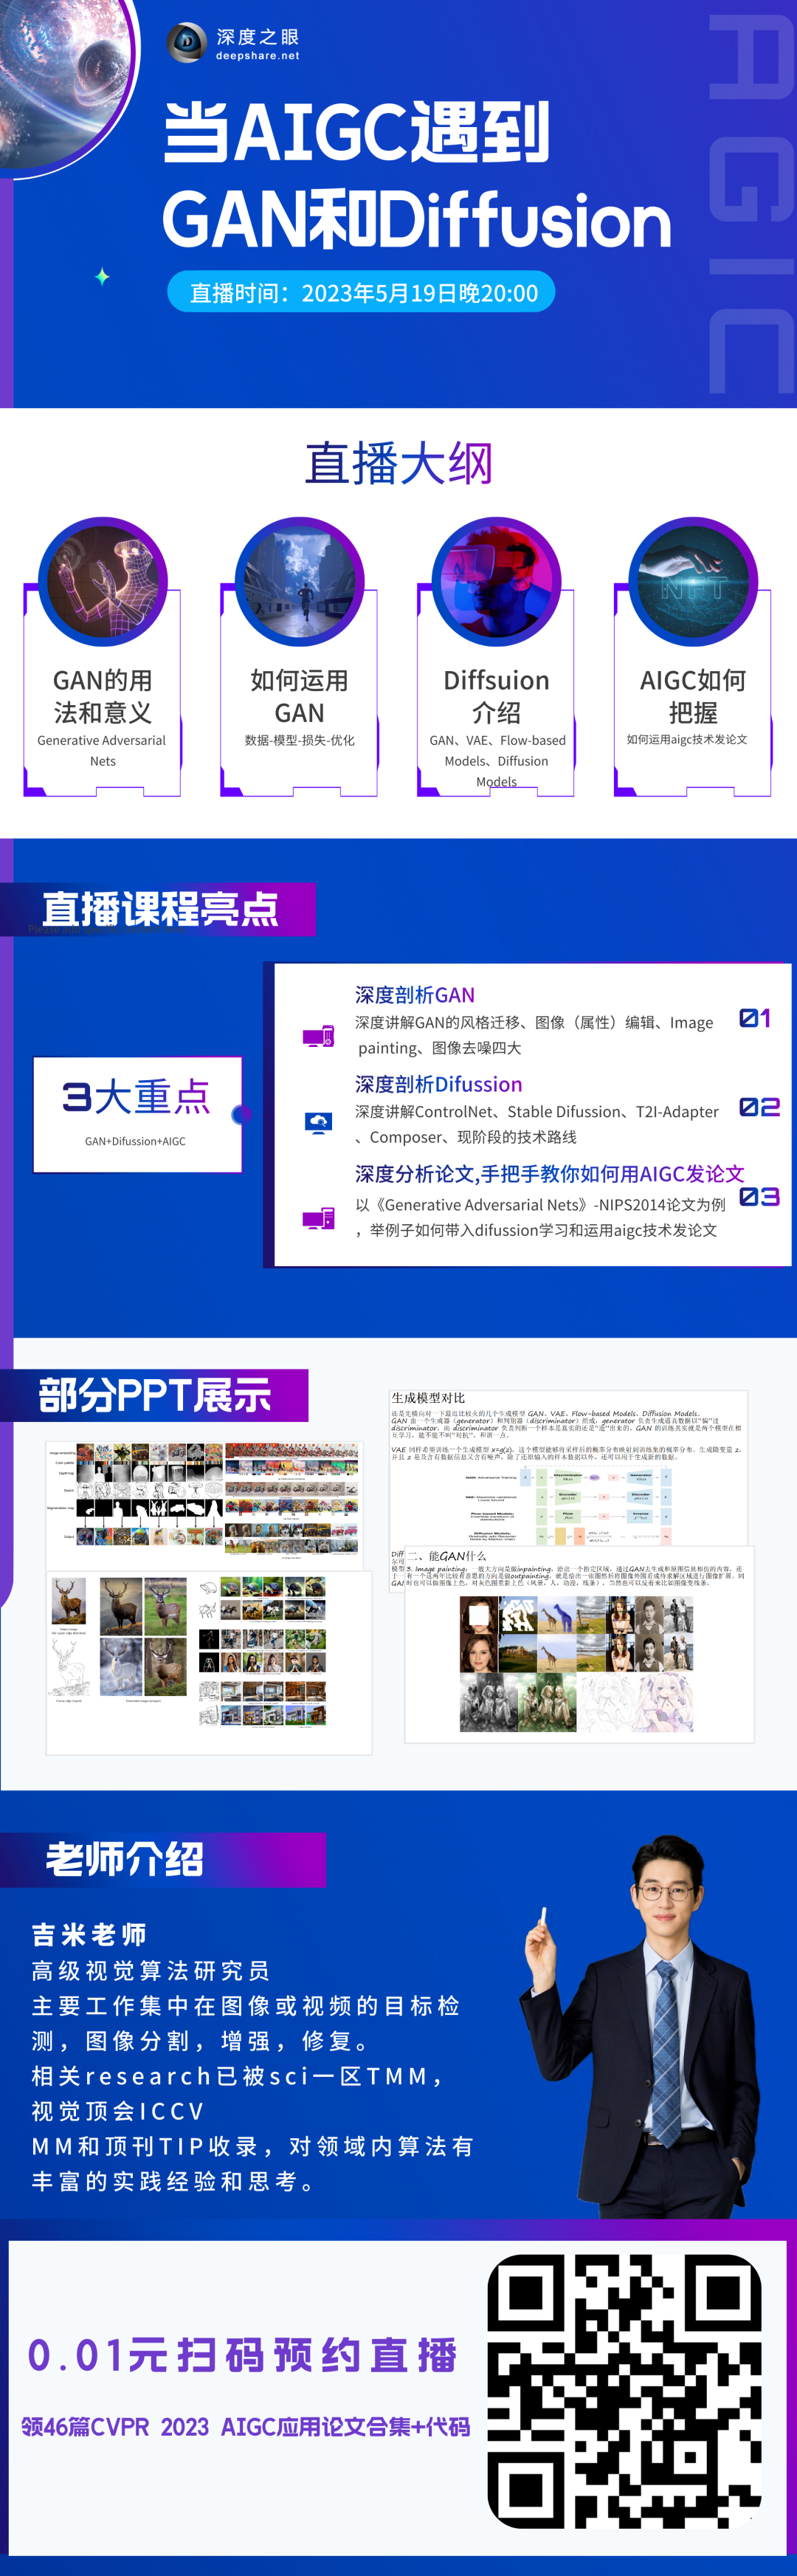Click the computer icon beside 深度分析论文 heading
The width and height of the screenshot is (797, 2576).
pyautogui.click(x=318, y=1218)
